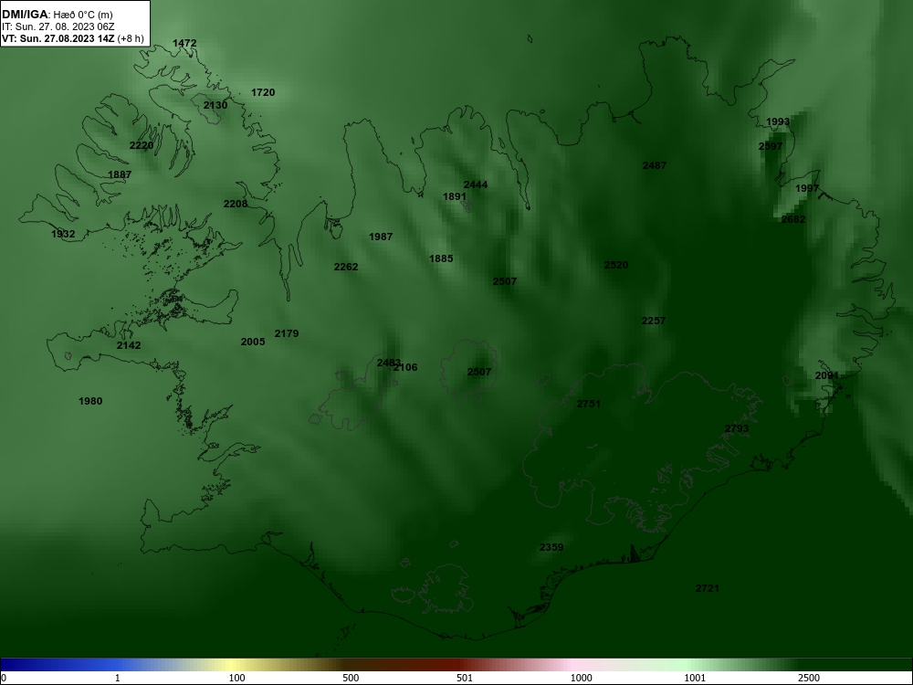Click the map value 2106

tap(406, 367)
